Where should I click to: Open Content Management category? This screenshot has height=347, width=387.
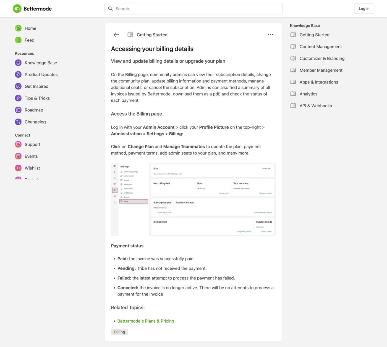click(321, 46)
